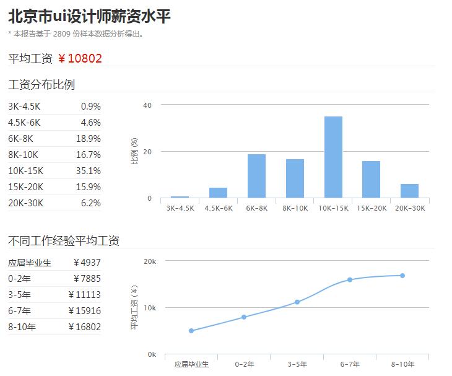Viewport: 452px width, 376px height.
Task: Click the 6K-8K bar in the chart
Action: [256, 176]
